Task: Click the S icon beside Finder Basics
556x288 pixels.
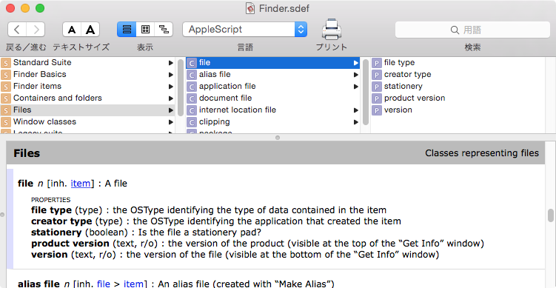Action: 6,75
